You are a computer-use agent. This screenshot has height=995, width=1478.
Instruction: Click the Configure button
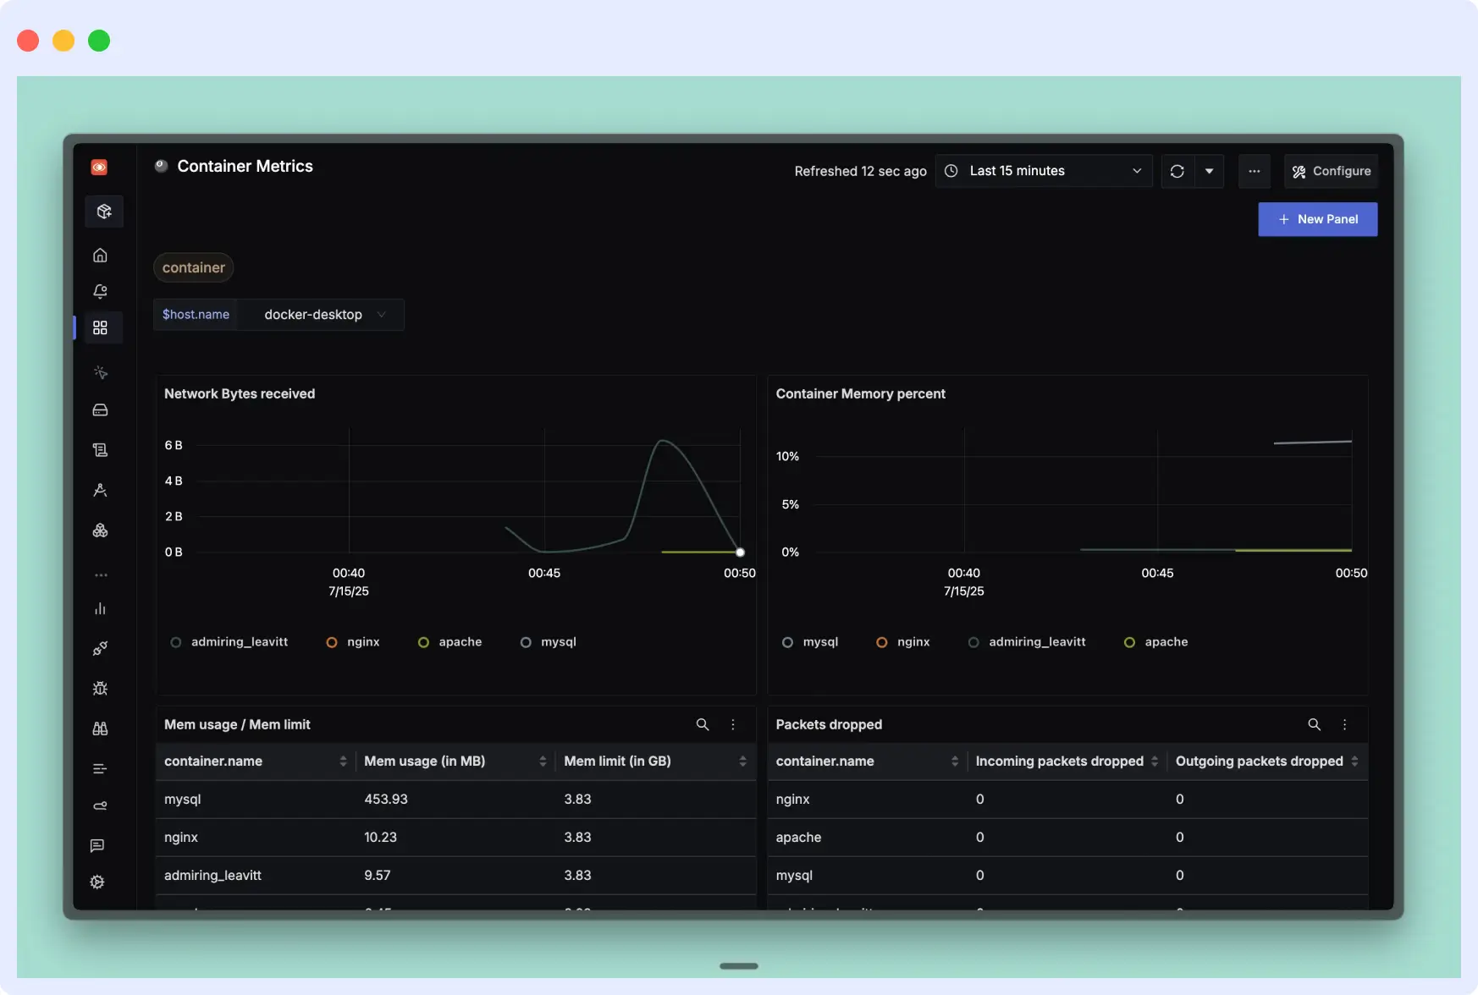point(1331,171)
